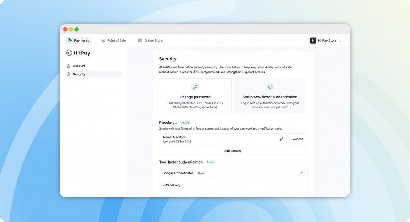Screen dimensions: 410x222
Task: Remove the Nitin's MacBook passkey
Action: (298, 139)
